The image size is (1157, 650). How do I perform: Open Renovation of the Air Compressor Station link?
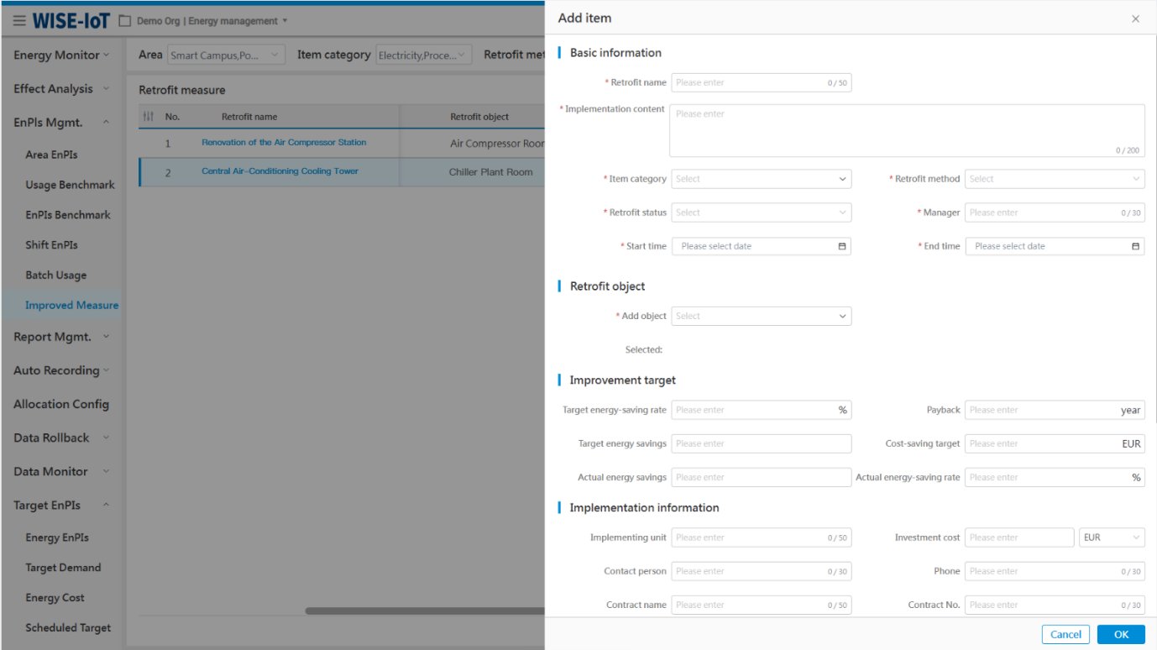284,143
